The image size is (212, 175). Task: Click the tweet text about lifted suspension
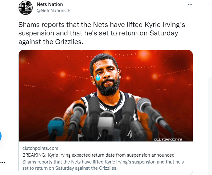pyautogui.click(x=102, y=33)
